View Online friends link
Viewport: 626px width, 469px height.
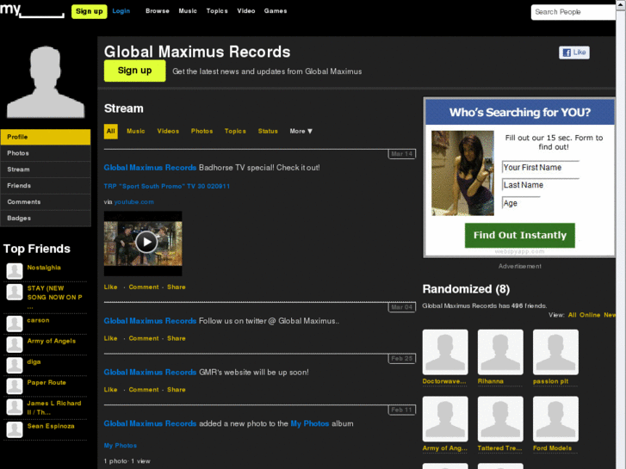tap(590, 315)
